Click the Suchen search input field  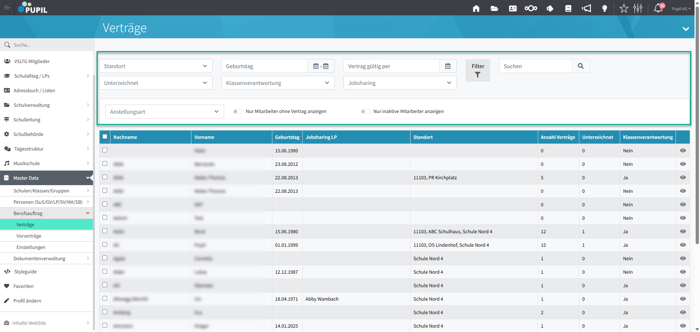(x=535, y=66)
